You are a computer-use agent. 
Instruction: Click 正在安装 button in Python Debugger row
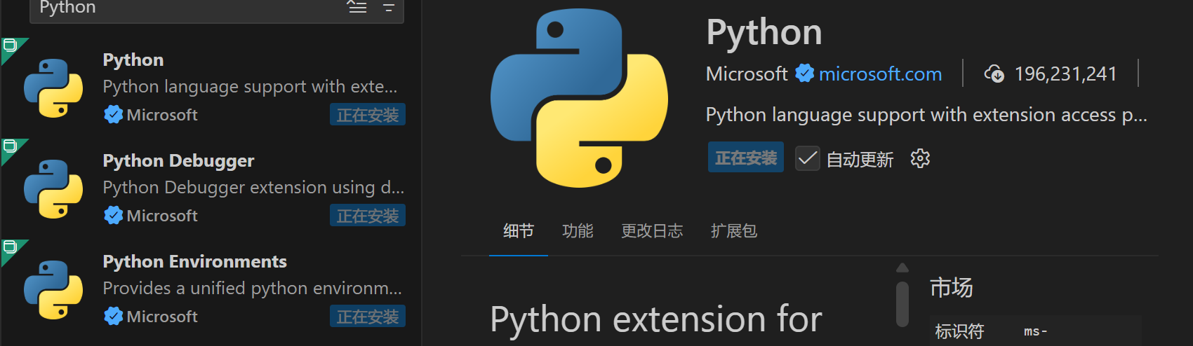pos(368,216)
